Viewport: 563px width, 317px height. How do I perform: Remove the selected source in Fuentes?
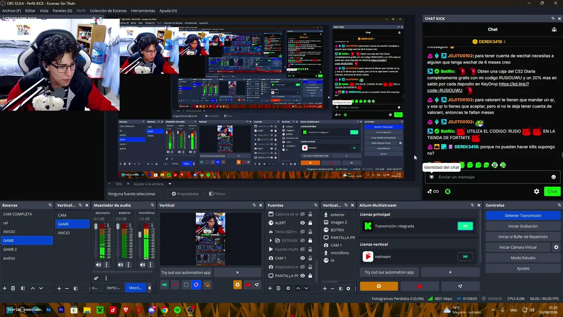[278, 288]
